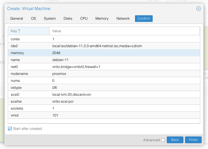Enable the Advanced options checkbox
Viewport: 208px width, 149px height.
163,140
